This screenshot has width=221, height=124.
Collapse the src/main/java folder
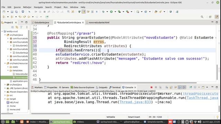[x=5, y=35]
